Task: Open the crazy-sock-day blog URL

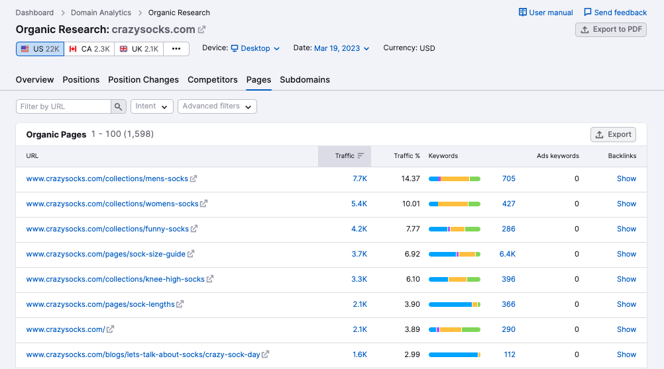Action: 143,354
